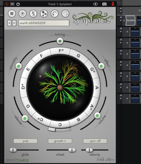Click the release knob
The height and width of the screenshot is (164, 141).
pos(25,118)
